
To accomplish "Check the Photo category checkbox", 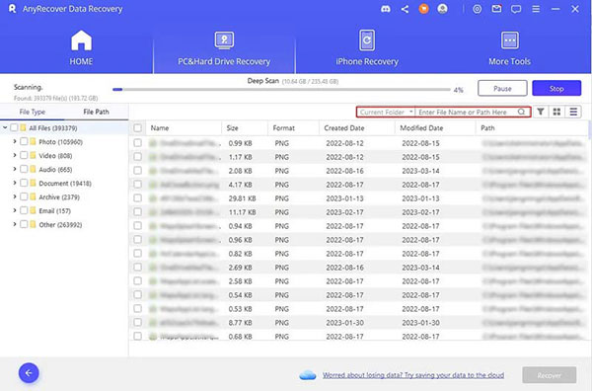I will point(24,141).
